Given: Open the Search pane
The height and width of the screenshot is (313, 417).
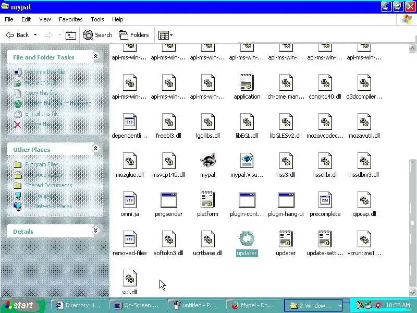Looking at the screenshot, I should [97, 35].
